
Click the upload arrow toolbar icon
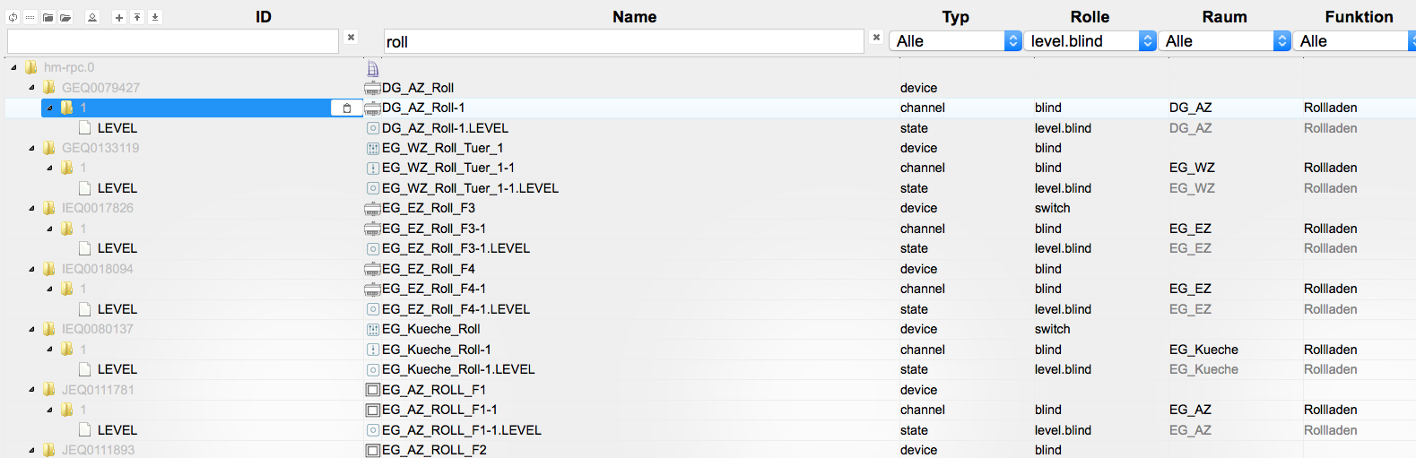[x=137, y=17]
